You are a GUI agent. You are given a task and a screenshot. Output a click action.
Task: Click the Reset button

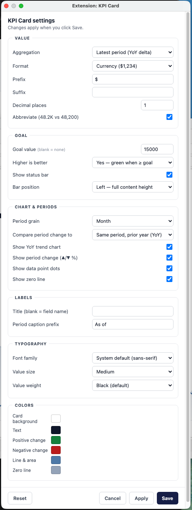tap(20, 498)
